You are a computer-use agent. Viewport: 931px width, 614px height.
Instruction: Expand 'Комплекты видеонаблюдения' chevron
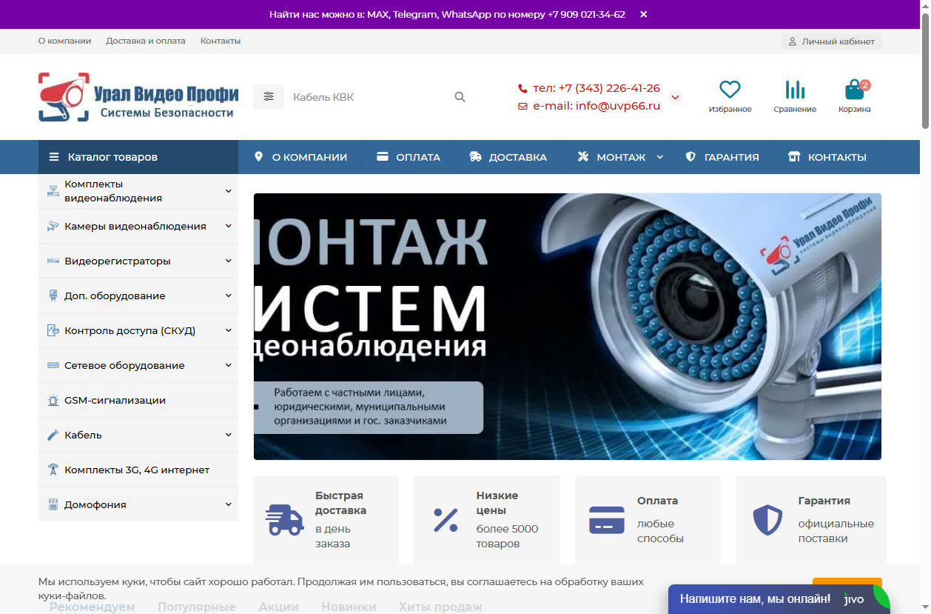[x=228, y=191]
